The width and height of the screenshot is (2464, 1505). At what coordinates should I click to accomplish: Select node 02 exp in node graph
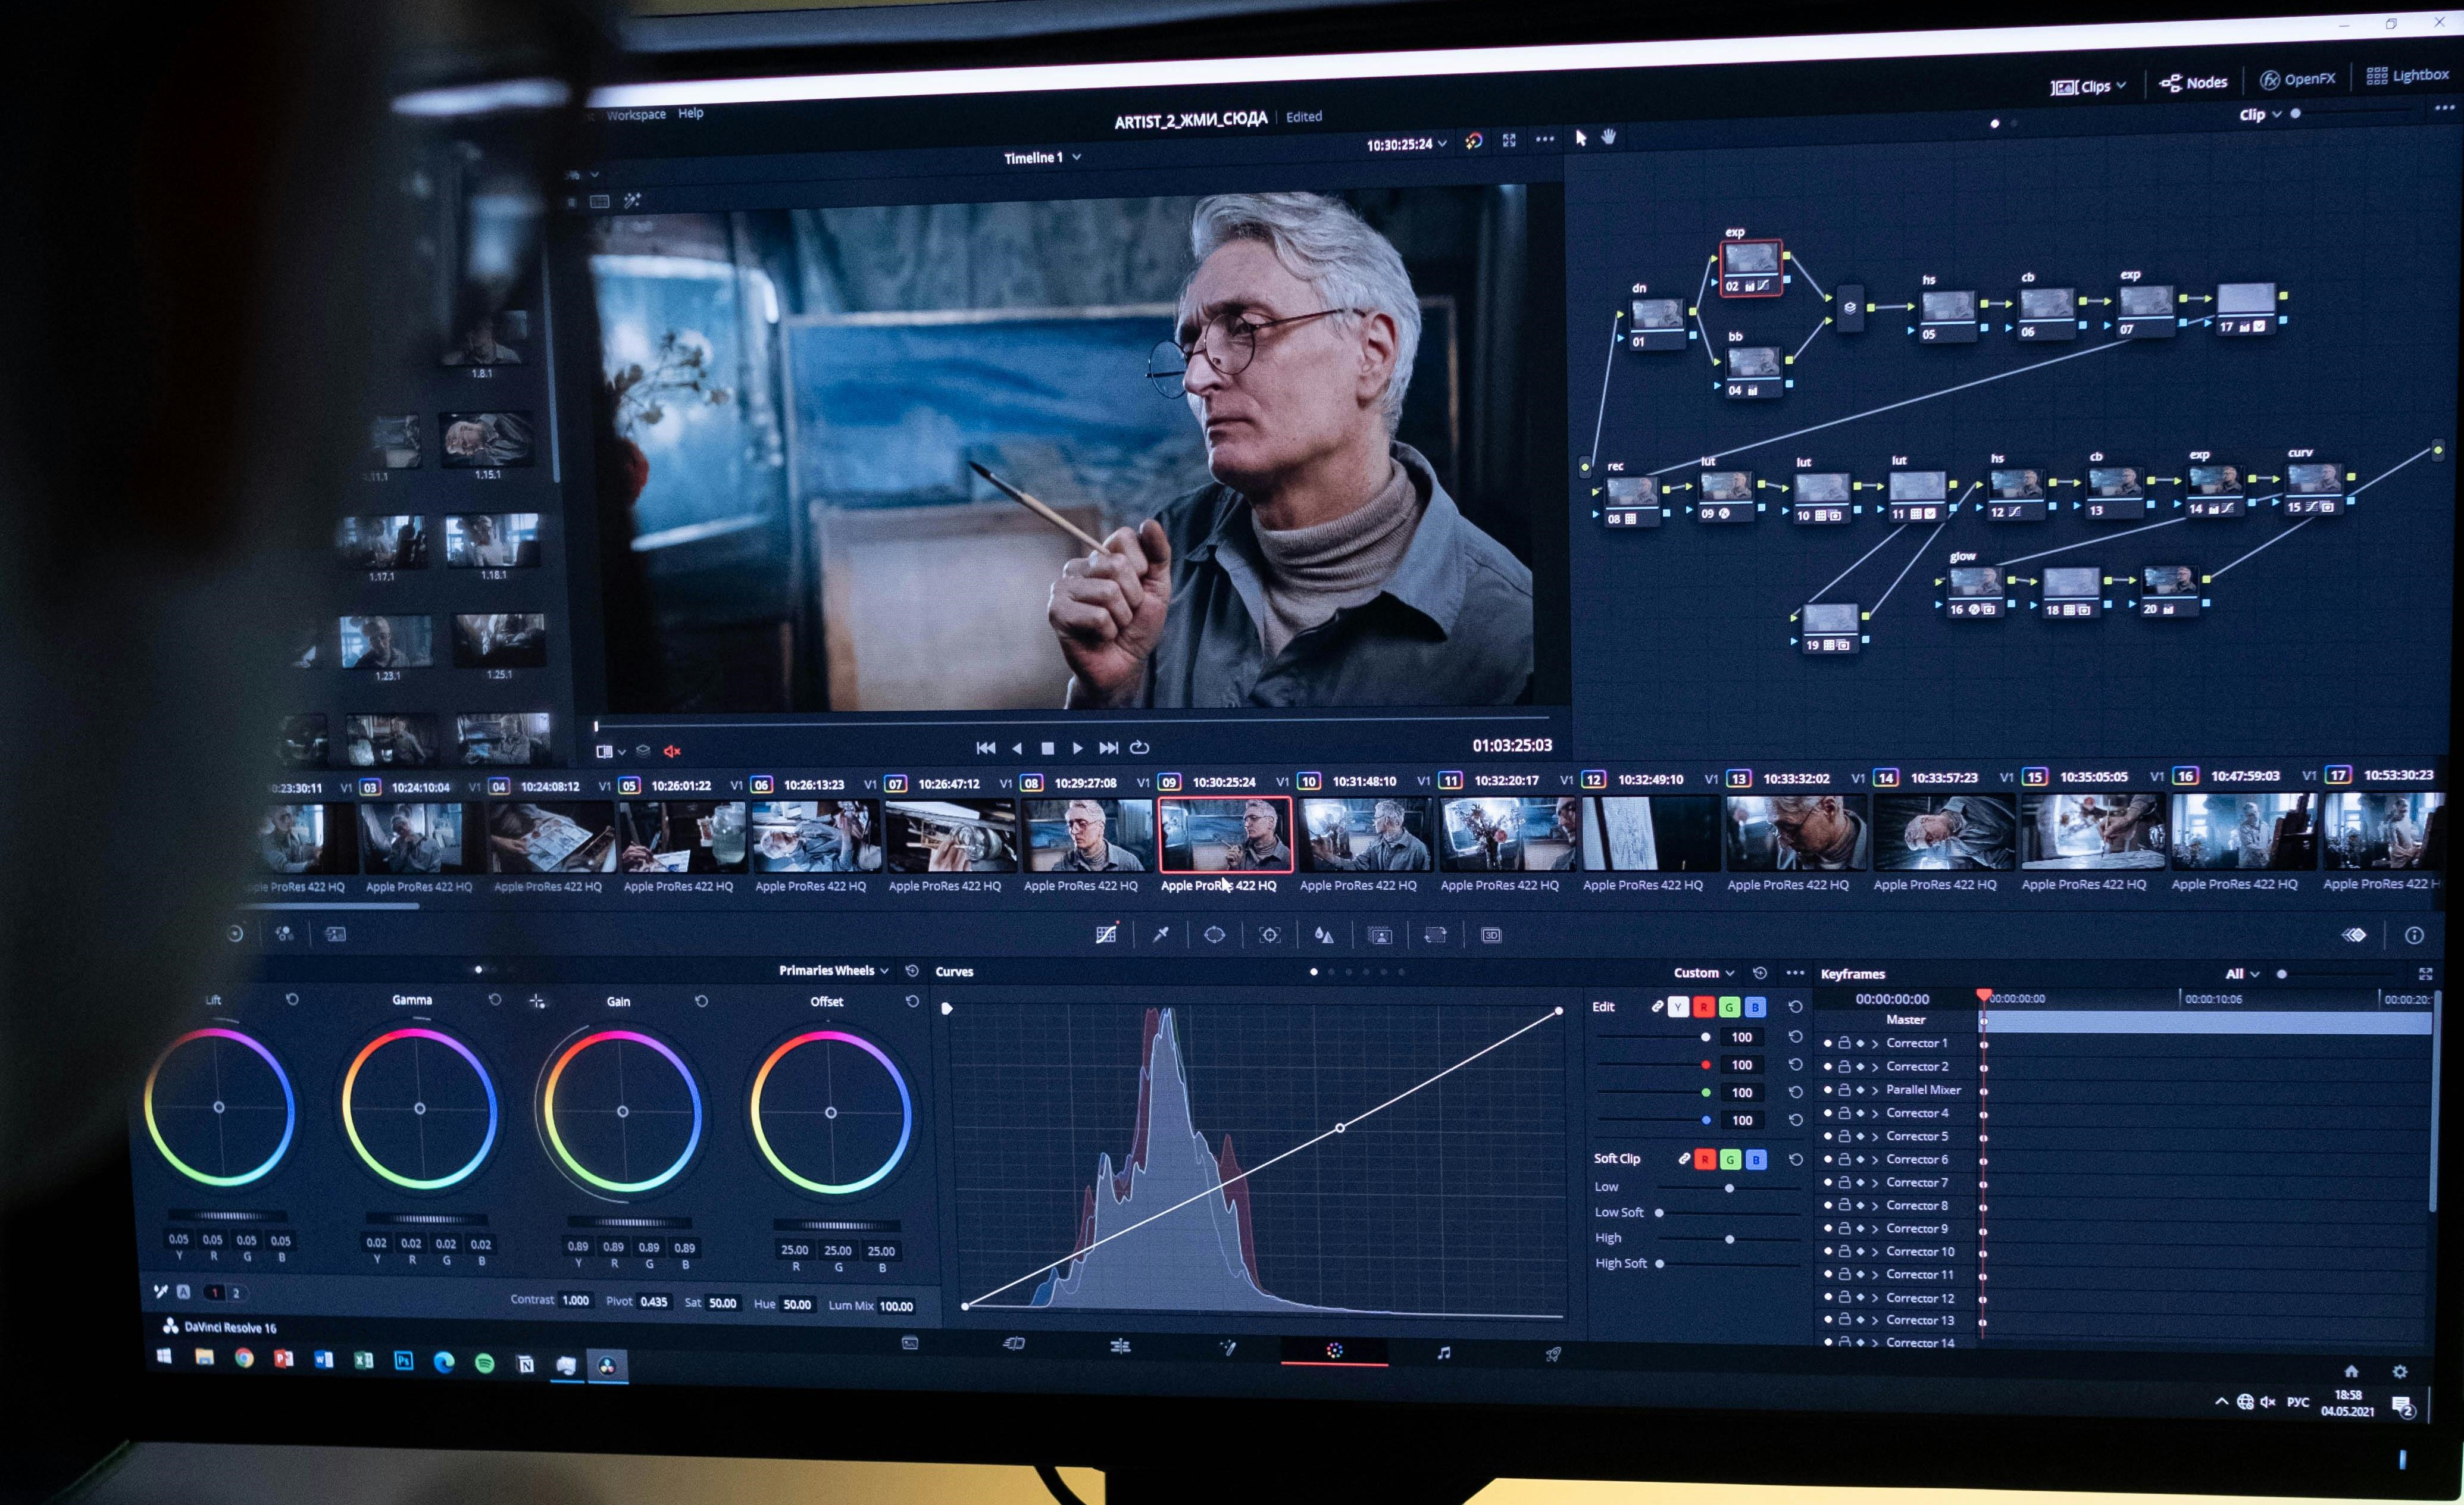coord(1750,268)
